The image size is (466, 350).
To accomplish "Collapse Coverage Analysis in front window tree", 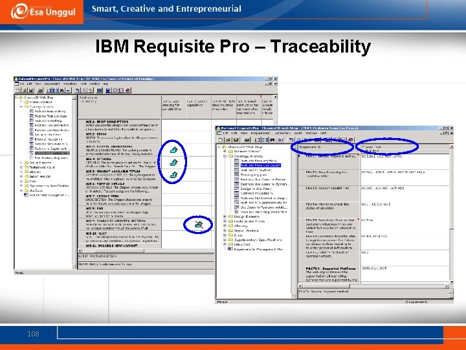I will pyautogui.click(x=225, y=156).
